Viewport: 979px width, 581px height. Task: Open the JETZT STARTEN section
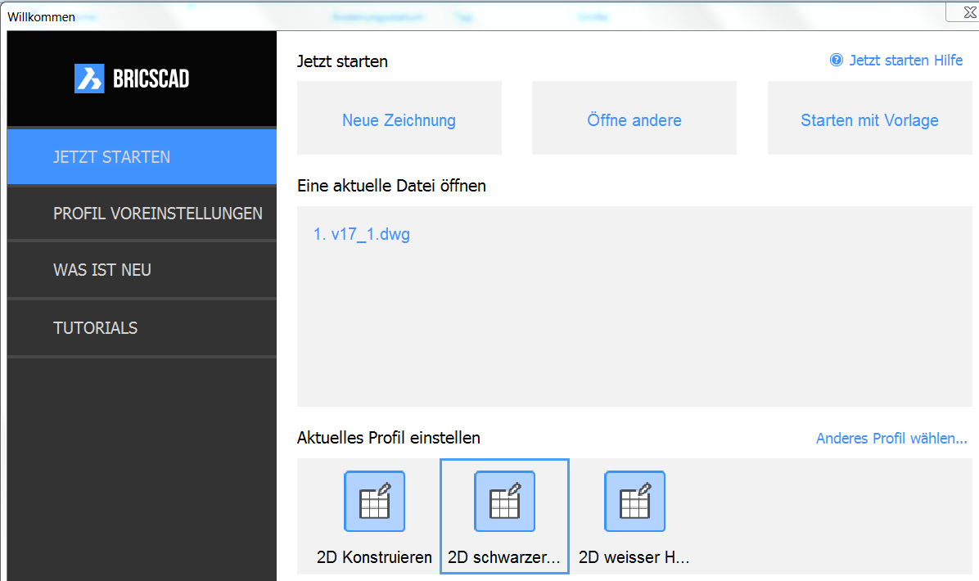coord(142,156)
